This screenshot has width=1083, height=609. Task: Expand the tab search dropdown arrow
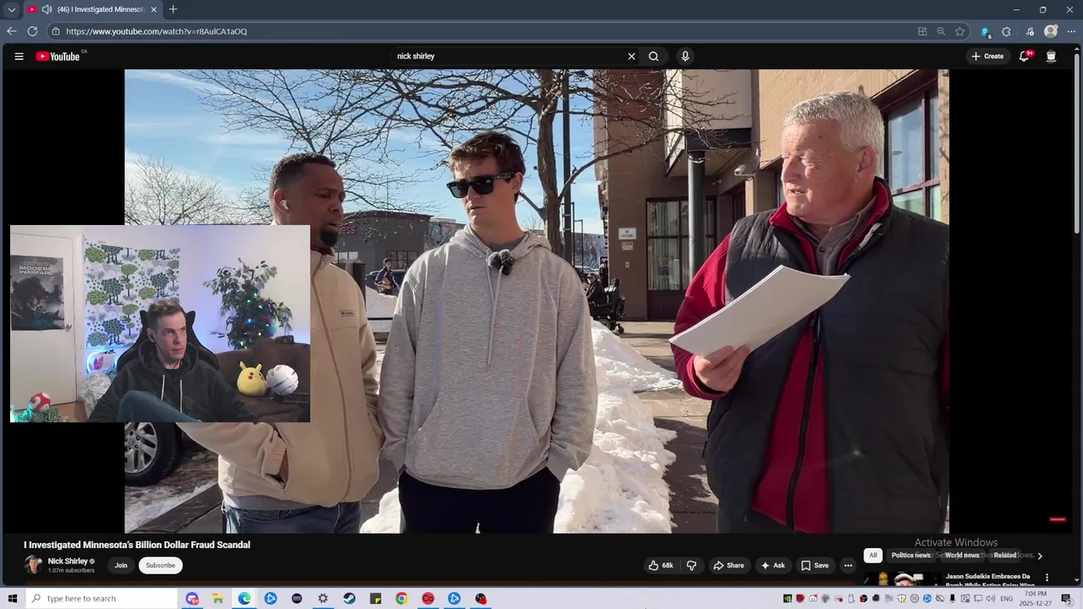[11, 9]
